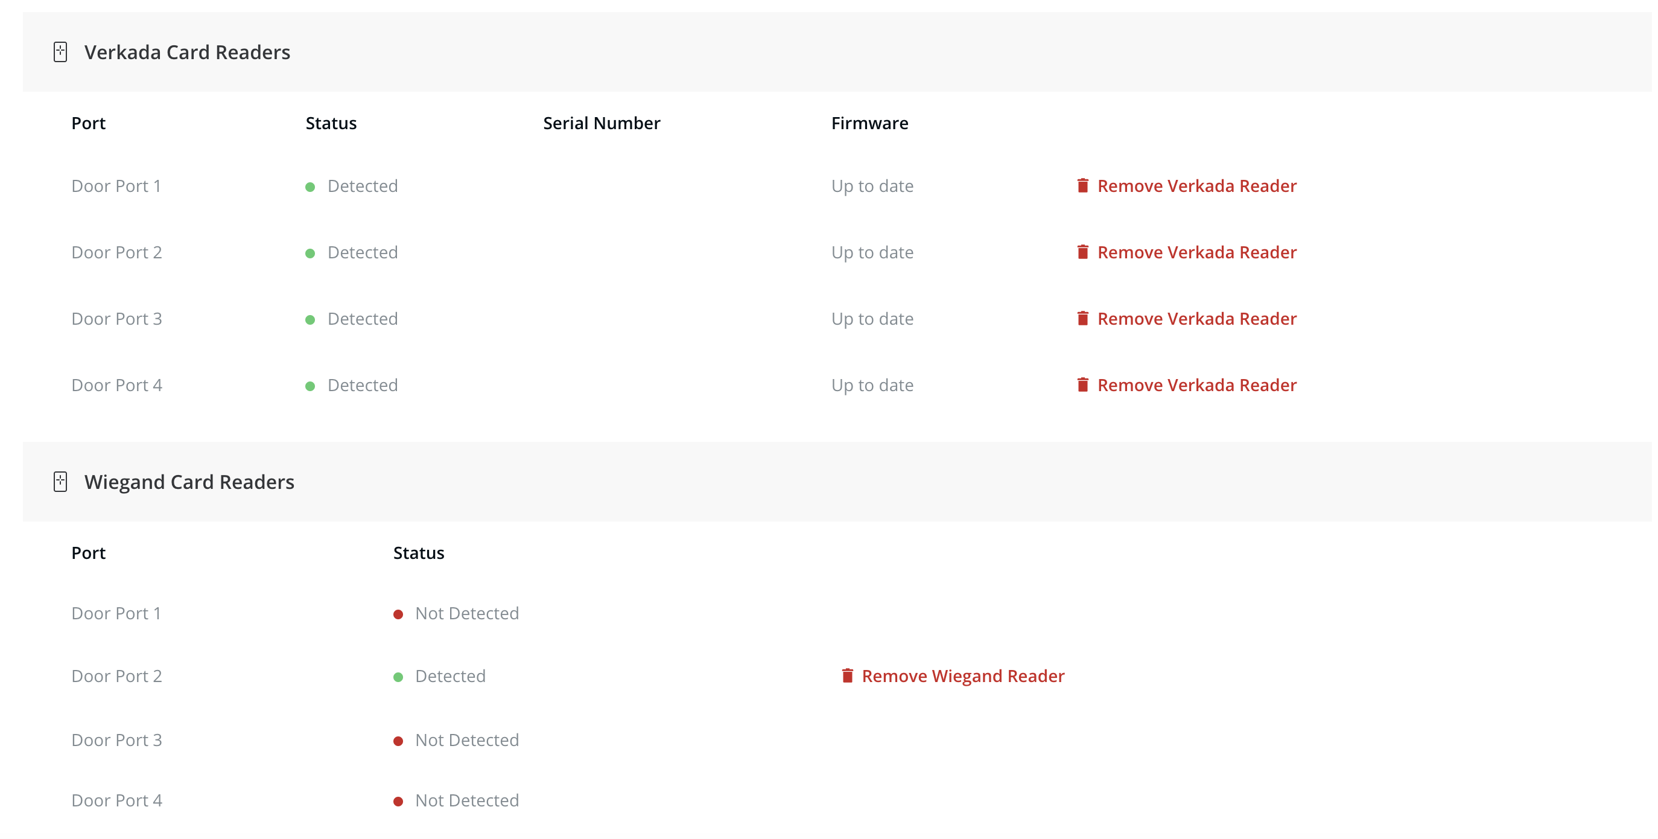Click the card reader icon beside Verkada Card Readers
Image resolution: width=1658 pixels, height=839 pixels.
pos(60,52)
